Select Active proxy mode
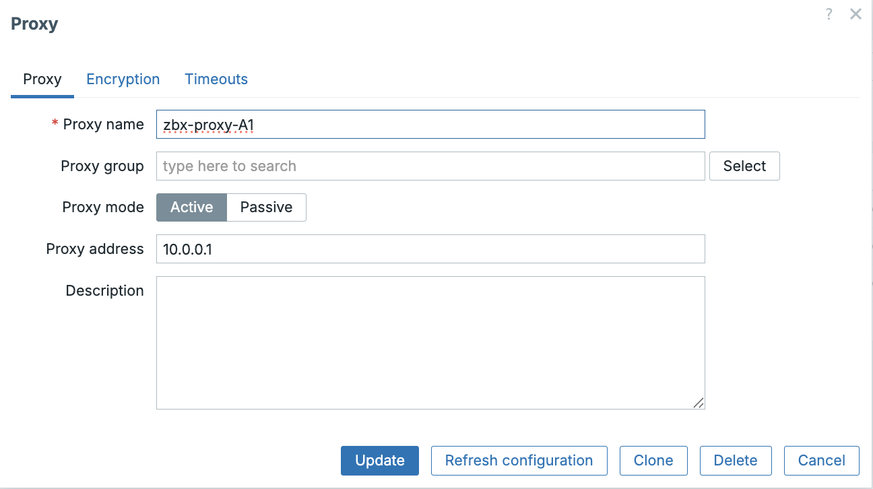Viewport: 873px width, 489px height. click(x=191, y=207)
